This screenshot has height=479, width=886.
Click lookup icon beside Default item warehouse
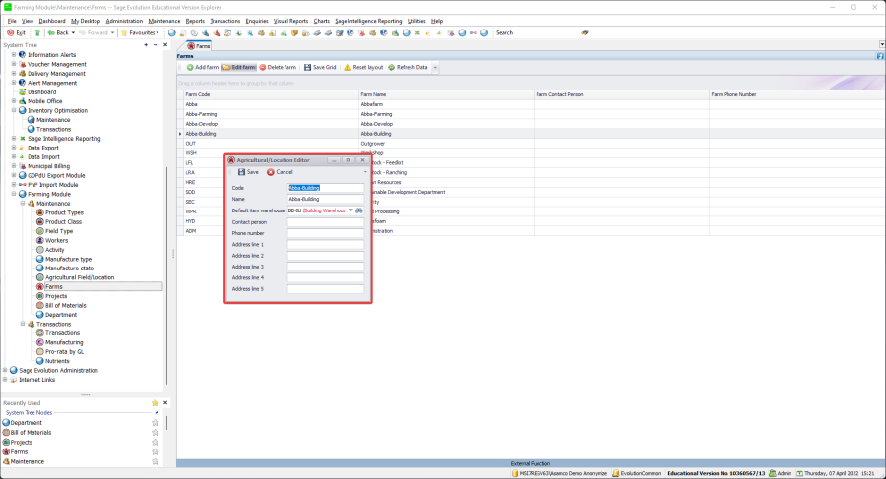pos(359,210)
